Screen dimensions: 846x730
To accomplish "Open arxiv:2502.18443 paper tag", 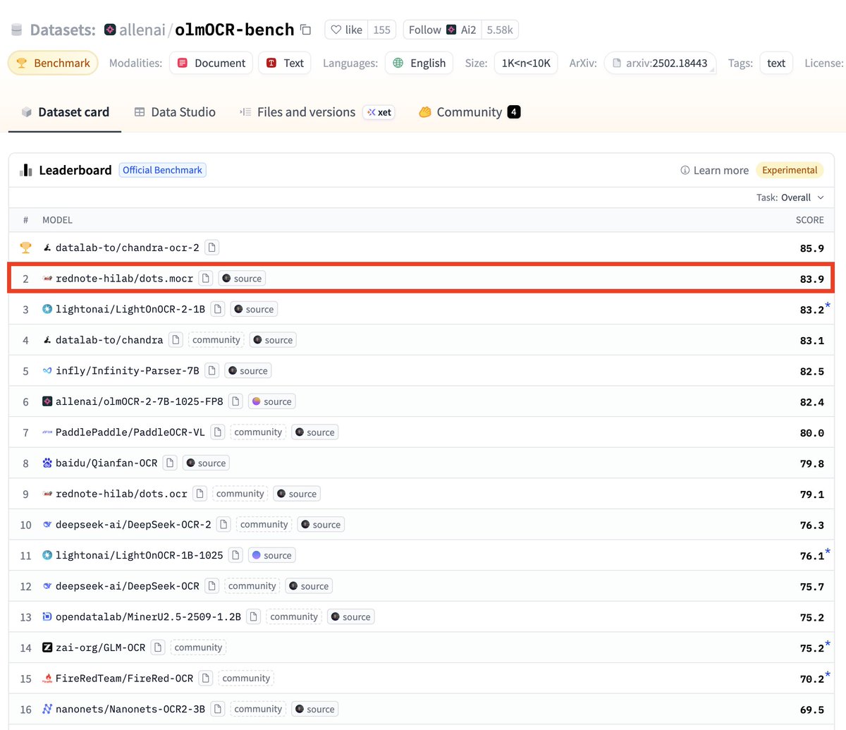I will click(x=660, y=63).
